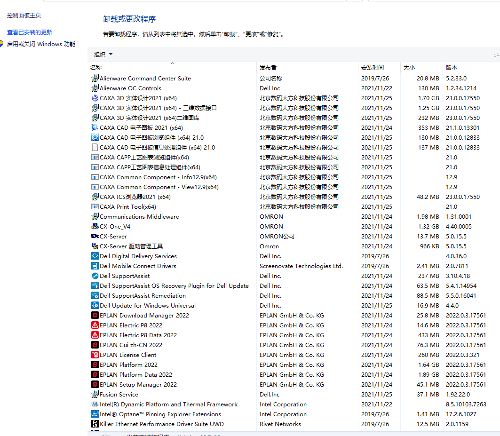The height and width of the screenshot is (436, 500).
Task: Click the Dell Mobile Connect Drivers icon
Action: 95,266
